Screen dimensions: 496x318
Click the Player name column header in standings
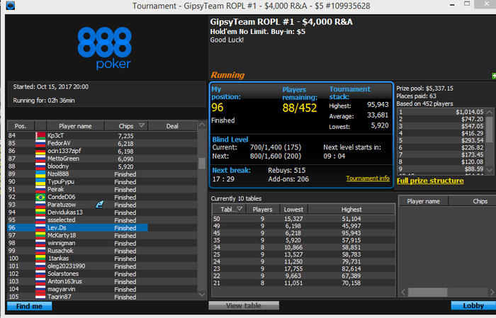pyautogui.click(x=75, y=126)
